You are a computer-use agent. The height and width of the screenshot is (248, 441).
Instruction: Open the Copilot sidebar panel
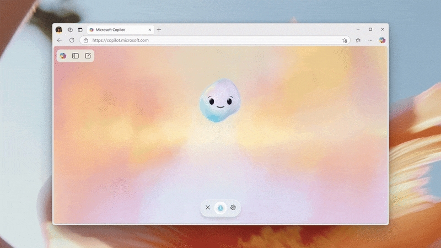[x=76, y=56]
